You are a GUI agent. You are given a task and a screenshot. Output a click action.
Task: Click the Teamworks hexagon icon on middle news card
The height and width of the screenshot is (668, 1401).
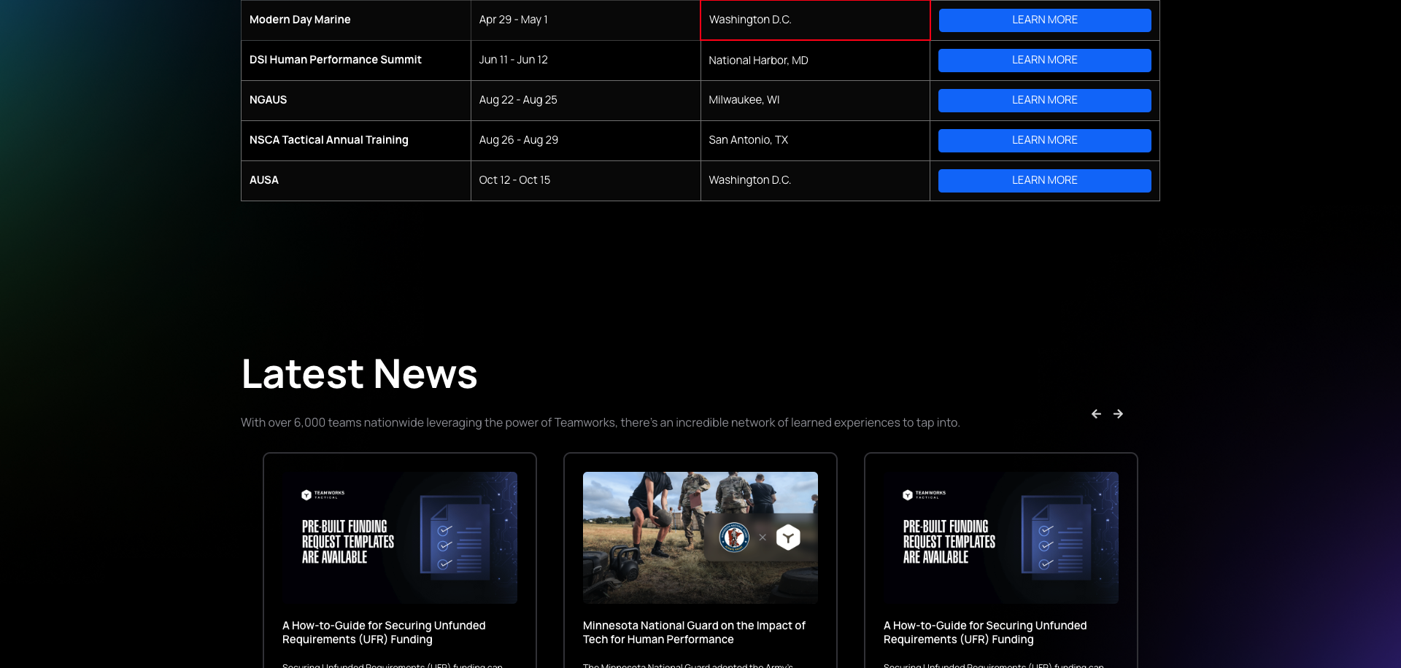point(788,537)
